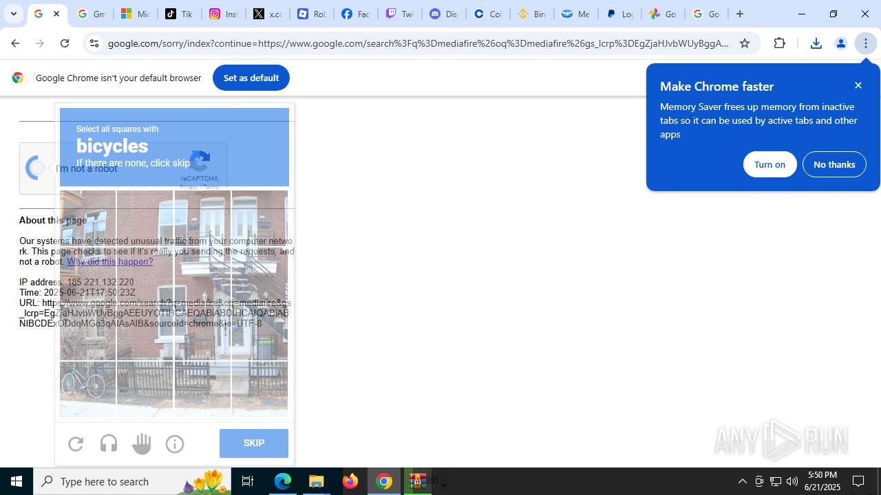Switch to the Coinbase tab
This screenshot has width=881, height=495.
(x=487, y=14)
